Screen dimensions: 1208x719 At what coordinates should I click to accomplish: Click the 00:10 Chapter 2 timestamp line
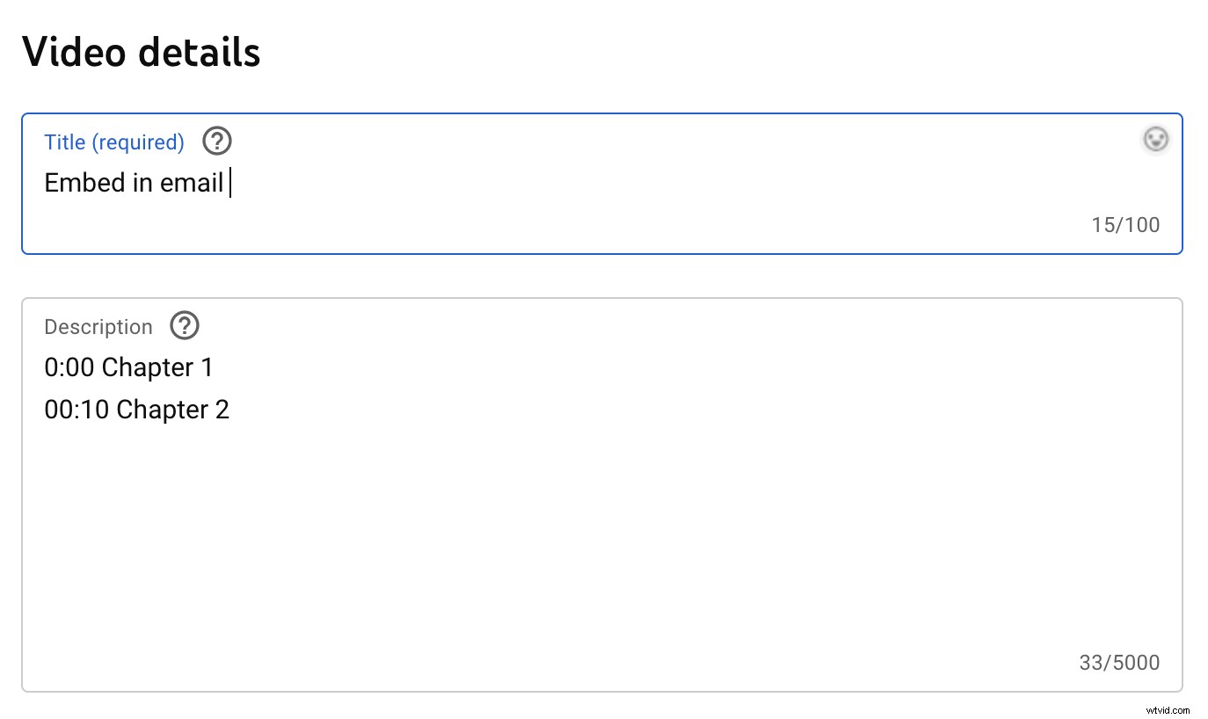coord(136,410)
